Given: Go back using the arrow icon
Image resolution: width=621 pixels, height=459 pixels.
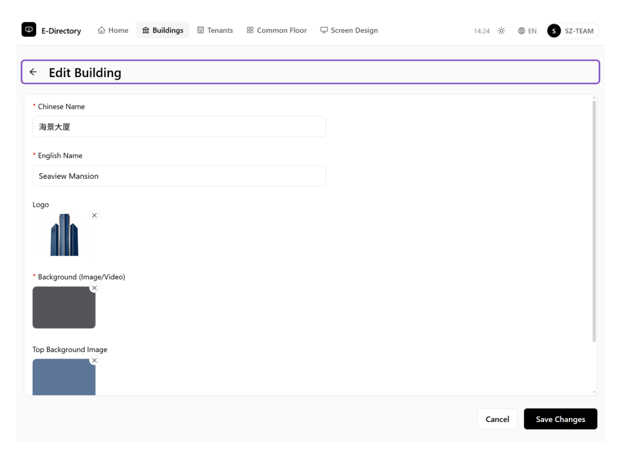Looking at the screenshot, I should (x=33, y=72).
